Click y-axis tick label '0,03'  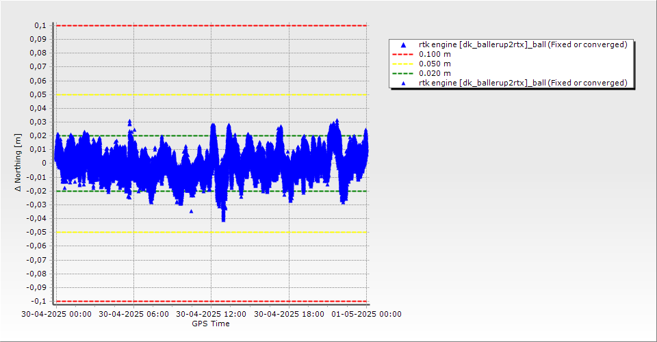pos(38,122)
